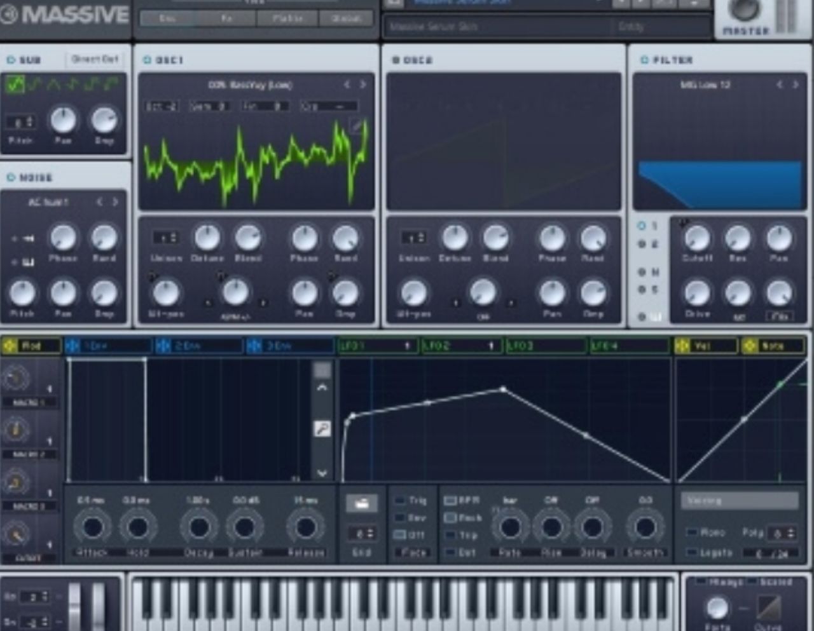Route OSC 1 to filter checkbox

point(642,226)
